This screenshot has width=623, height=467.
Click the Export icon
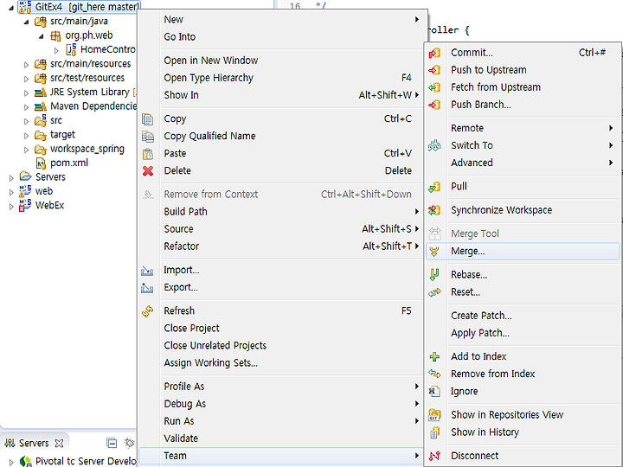tap(147, 287)
